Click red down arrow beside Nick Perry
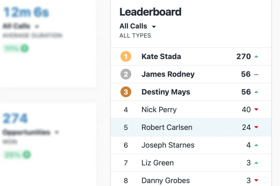 pos(256,110)
